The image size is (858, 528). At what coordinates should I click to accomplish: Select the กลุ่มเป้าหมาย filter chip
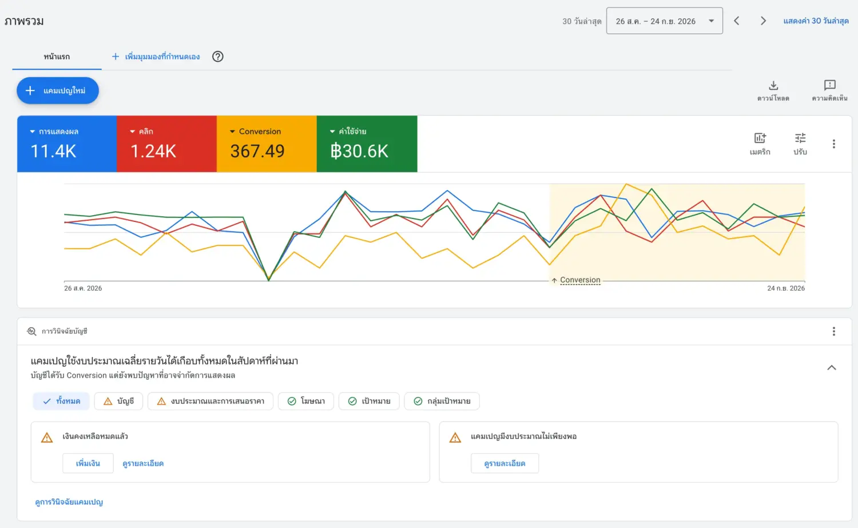442,401
